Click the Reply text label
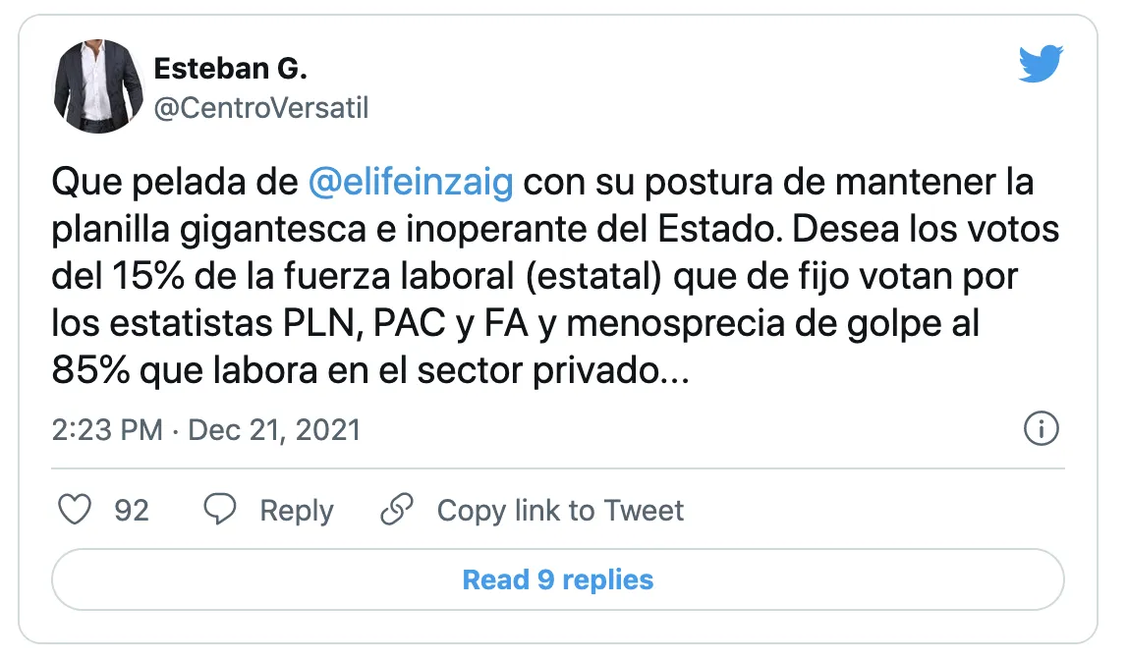The image size is (1128, 660). (x=296, y=511)
